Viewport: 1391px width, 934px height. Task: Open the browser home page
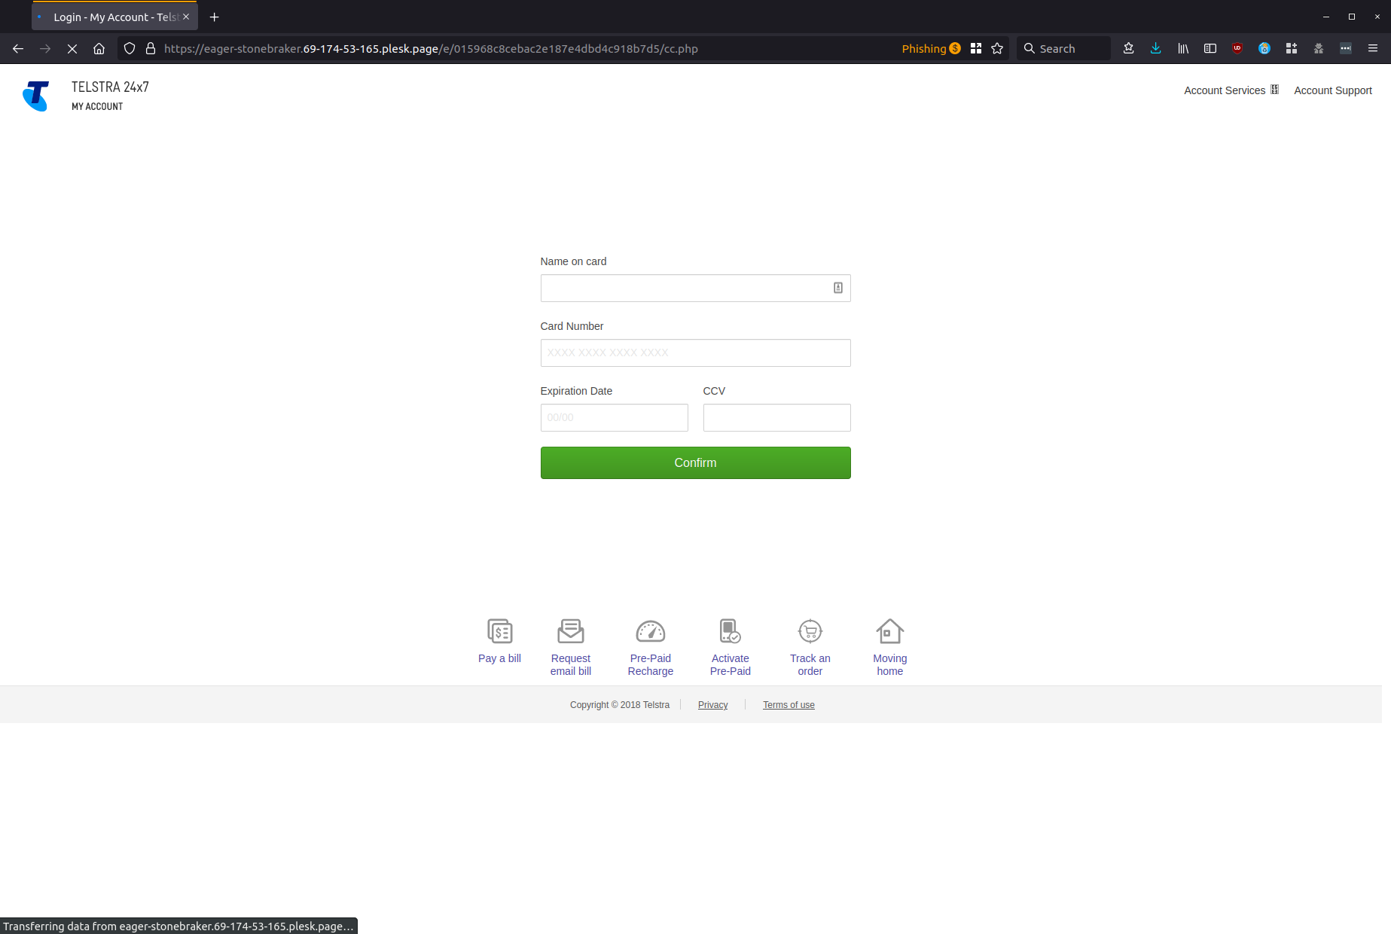[99, 48]
